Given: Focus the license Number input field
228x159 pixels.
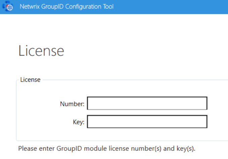Looking at the screenshot, I should pyautogui.click(x=147, y=103).
